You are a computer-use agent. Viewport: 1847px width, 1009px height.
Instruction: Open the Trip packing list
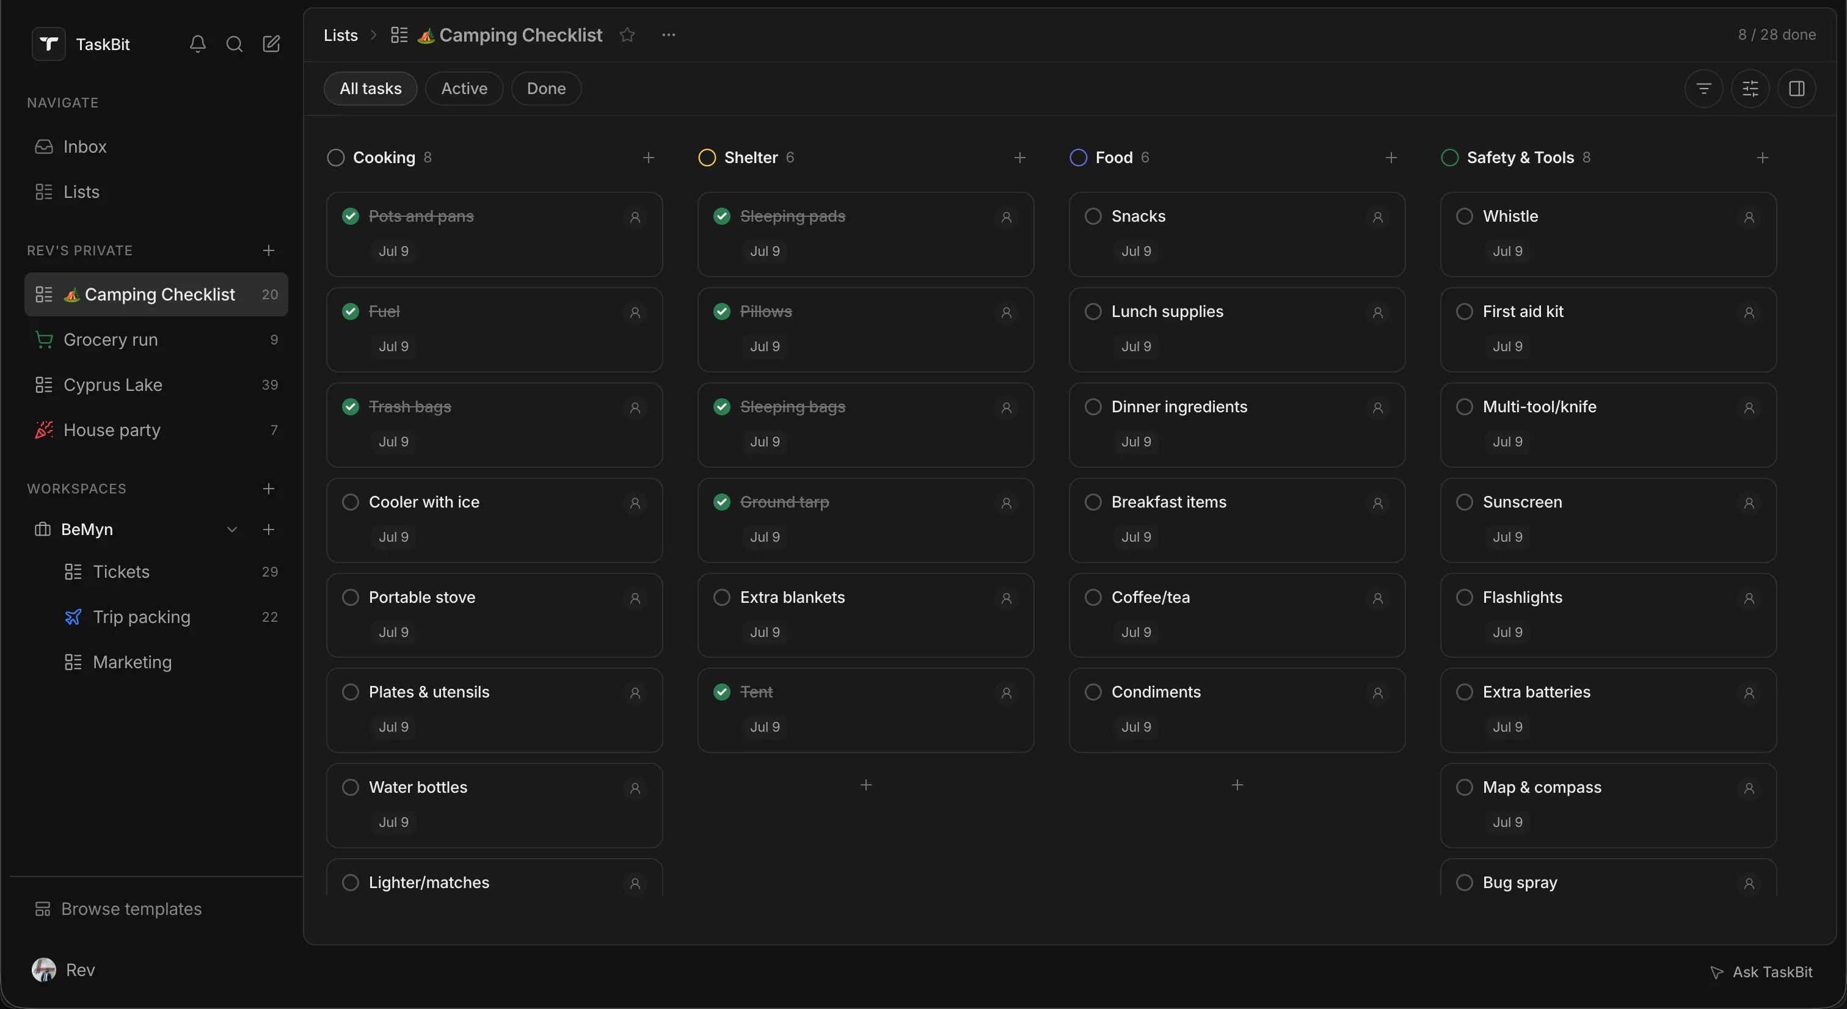pyautogui.click(x=170, y=617)
